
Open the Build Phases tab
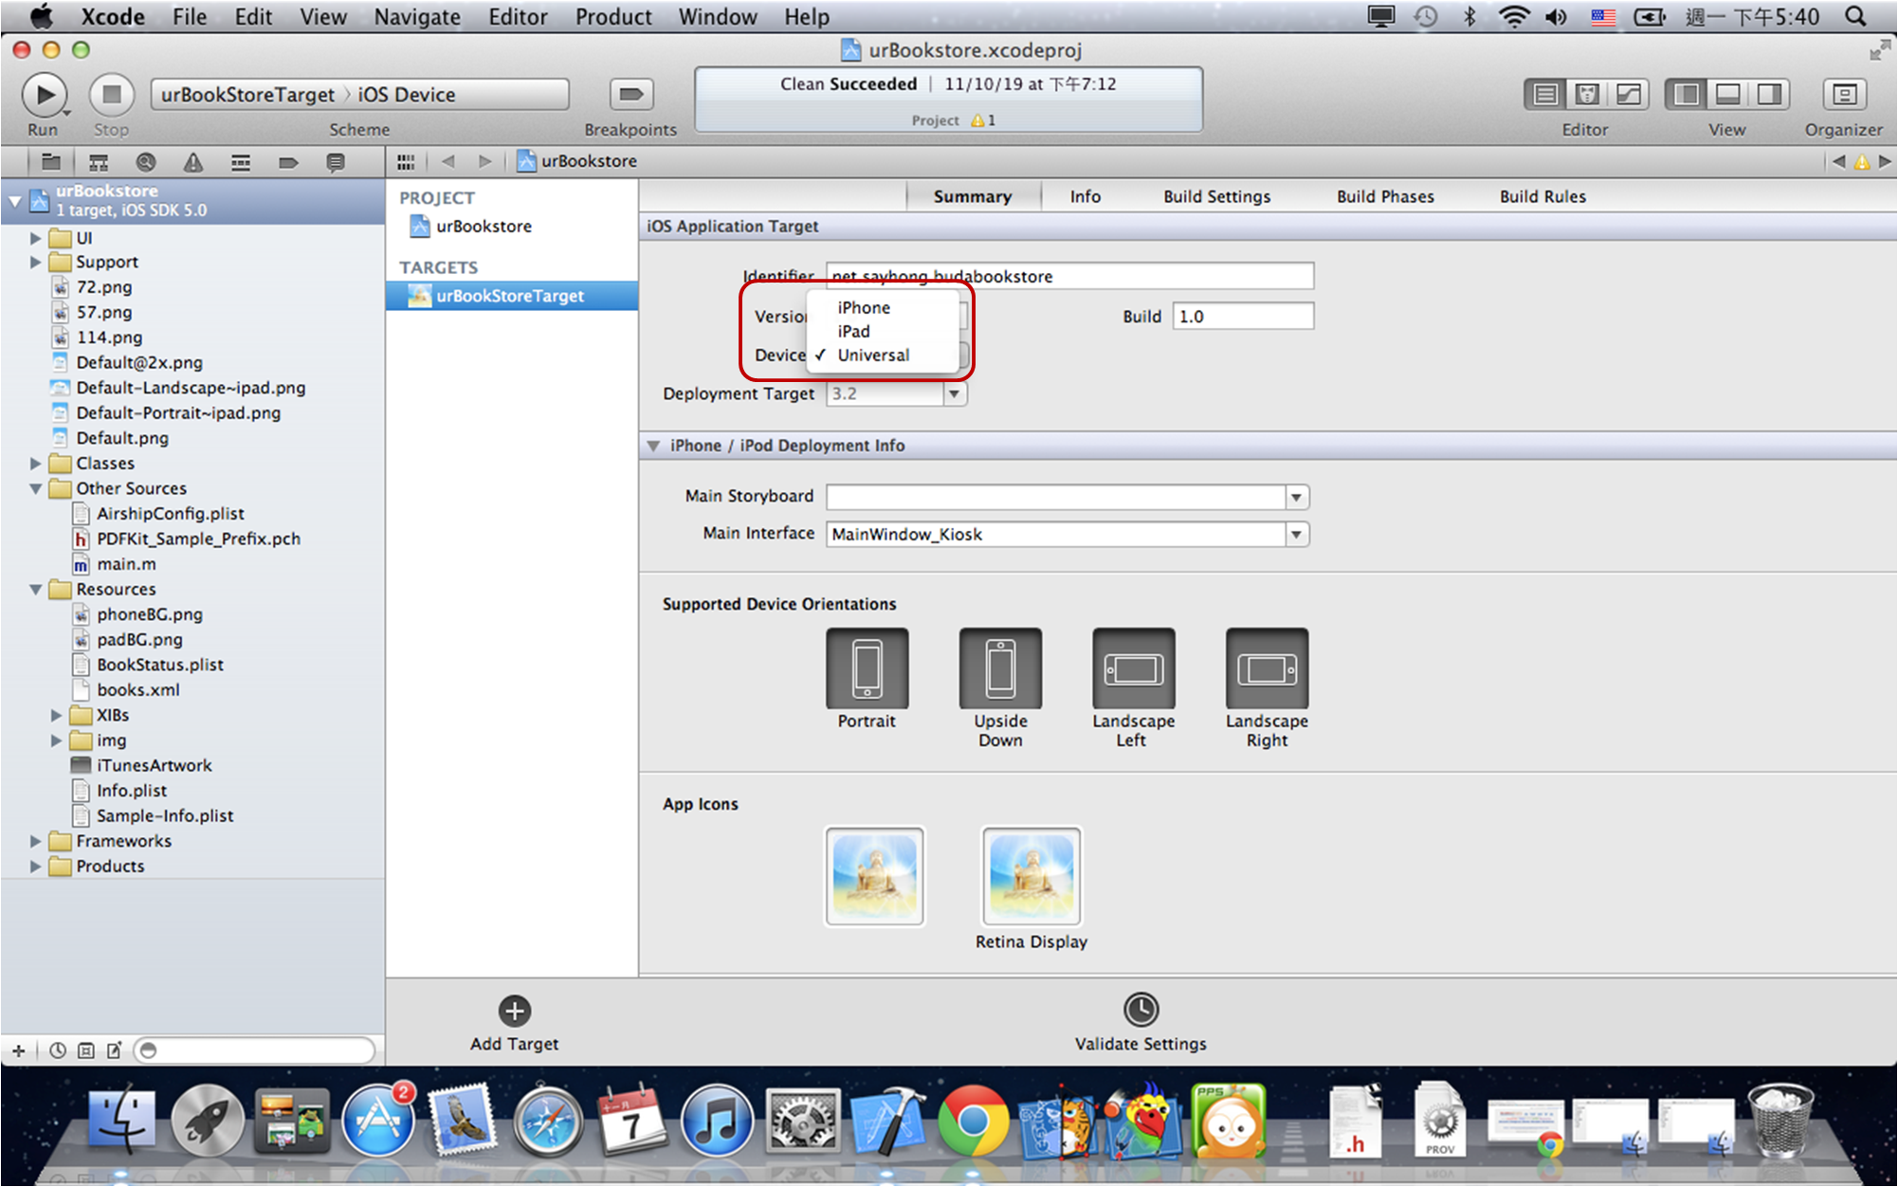click(x=1385, y=196)
